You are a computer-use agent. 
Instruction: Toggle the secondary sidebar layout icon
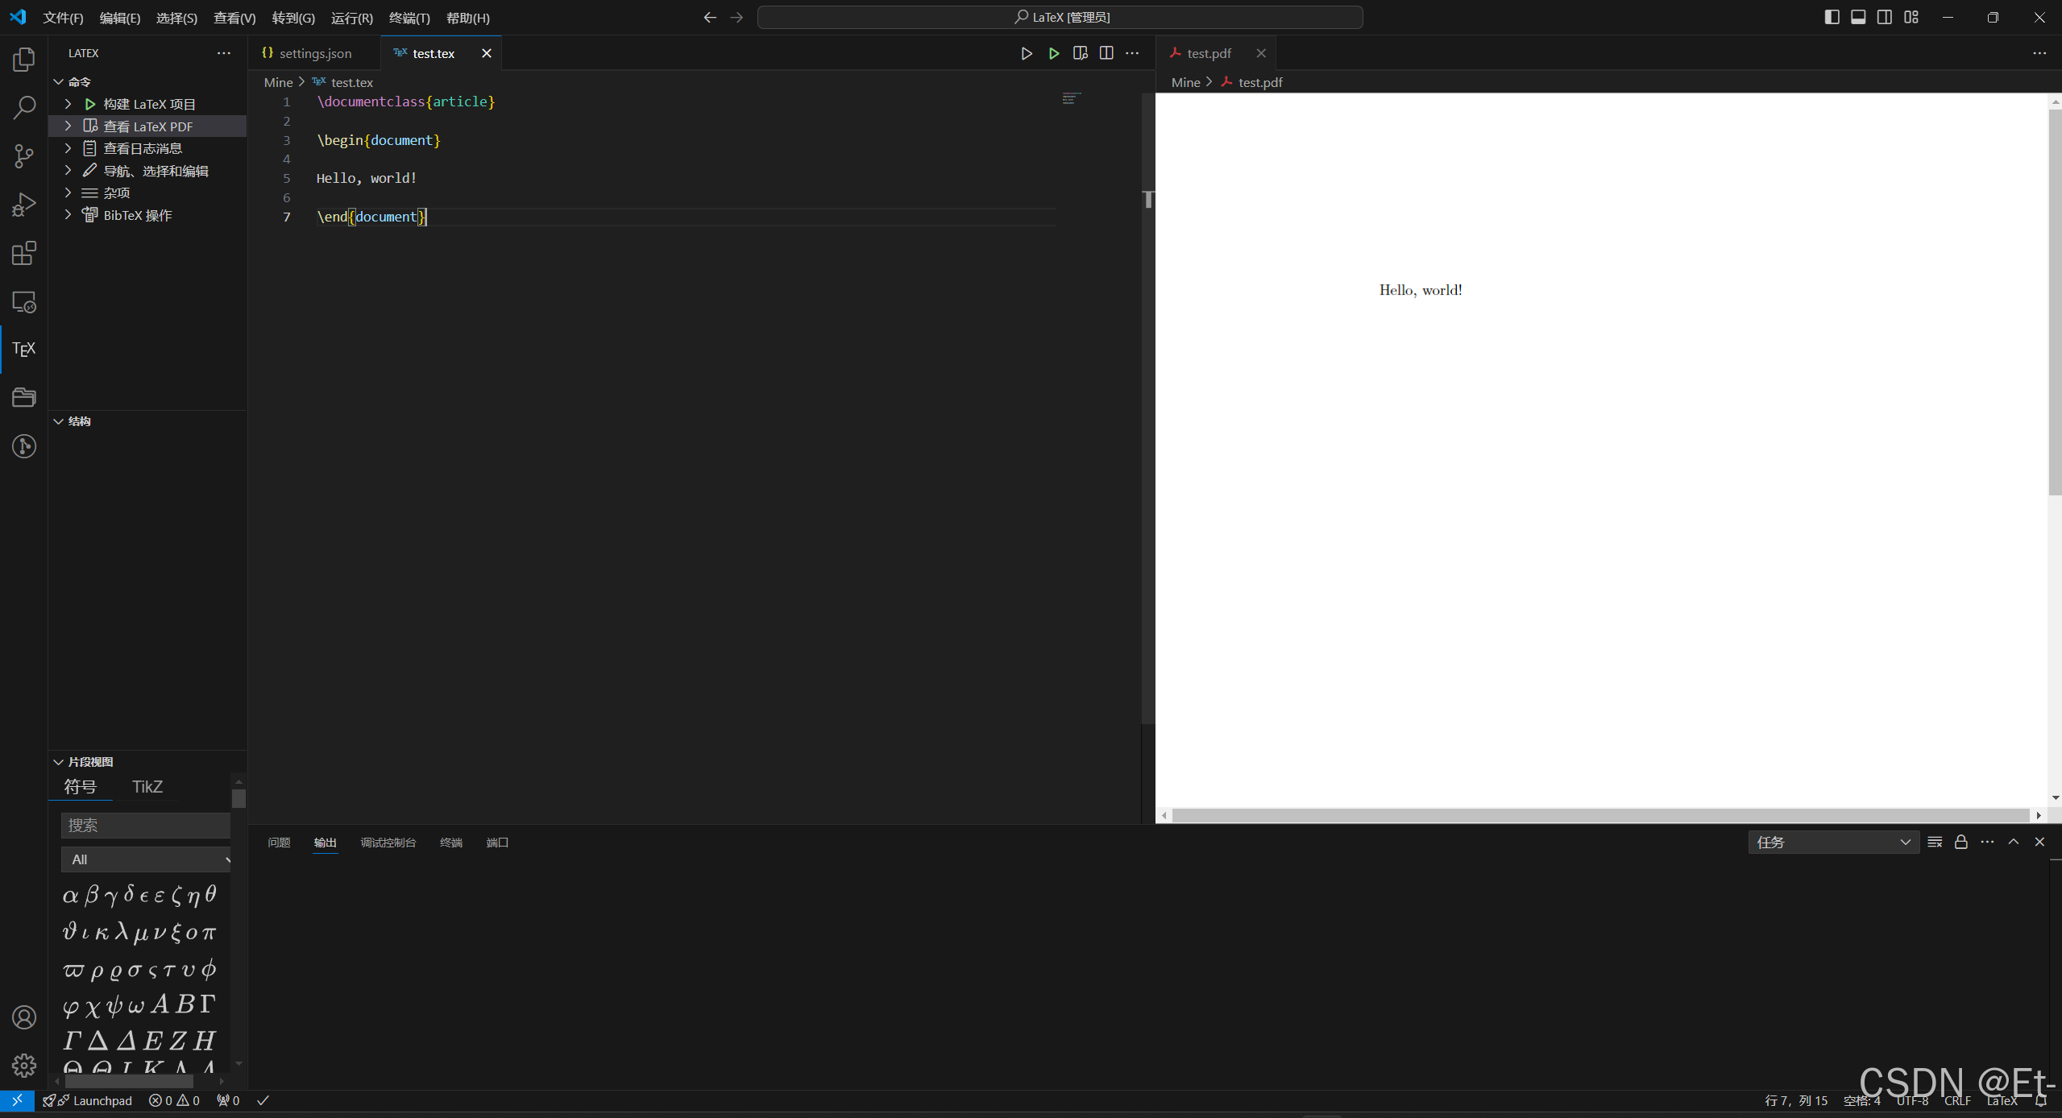1885,17
